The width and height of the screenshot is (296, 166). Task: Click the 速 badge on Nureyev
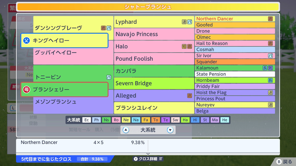pyautogui.click(x=270, y=105)
